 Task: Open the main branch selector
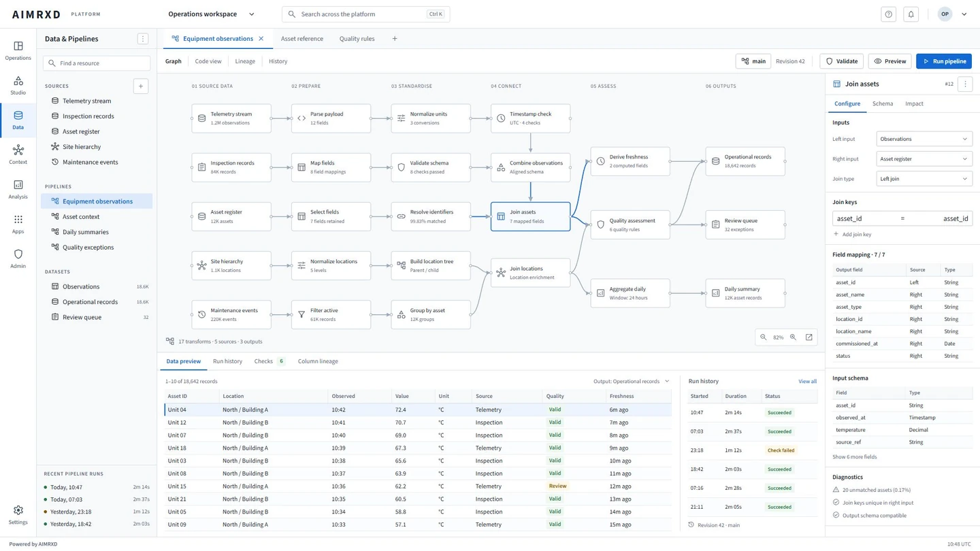point(753,61)
